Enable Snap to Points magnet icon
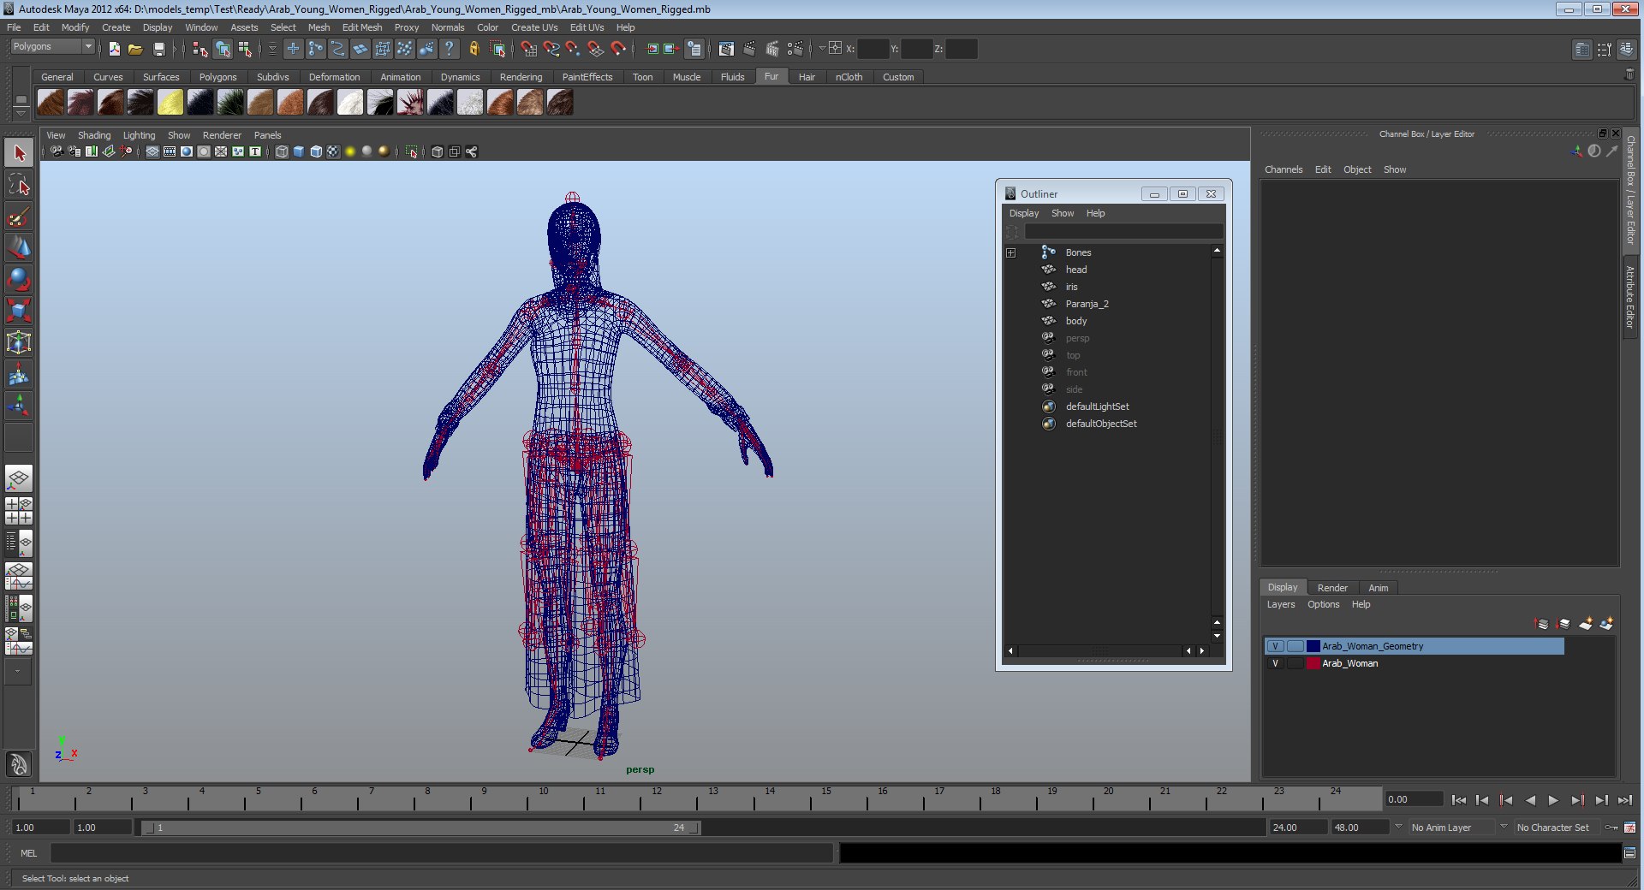This screenshot has width=1644, height=890. coord(573,49)
